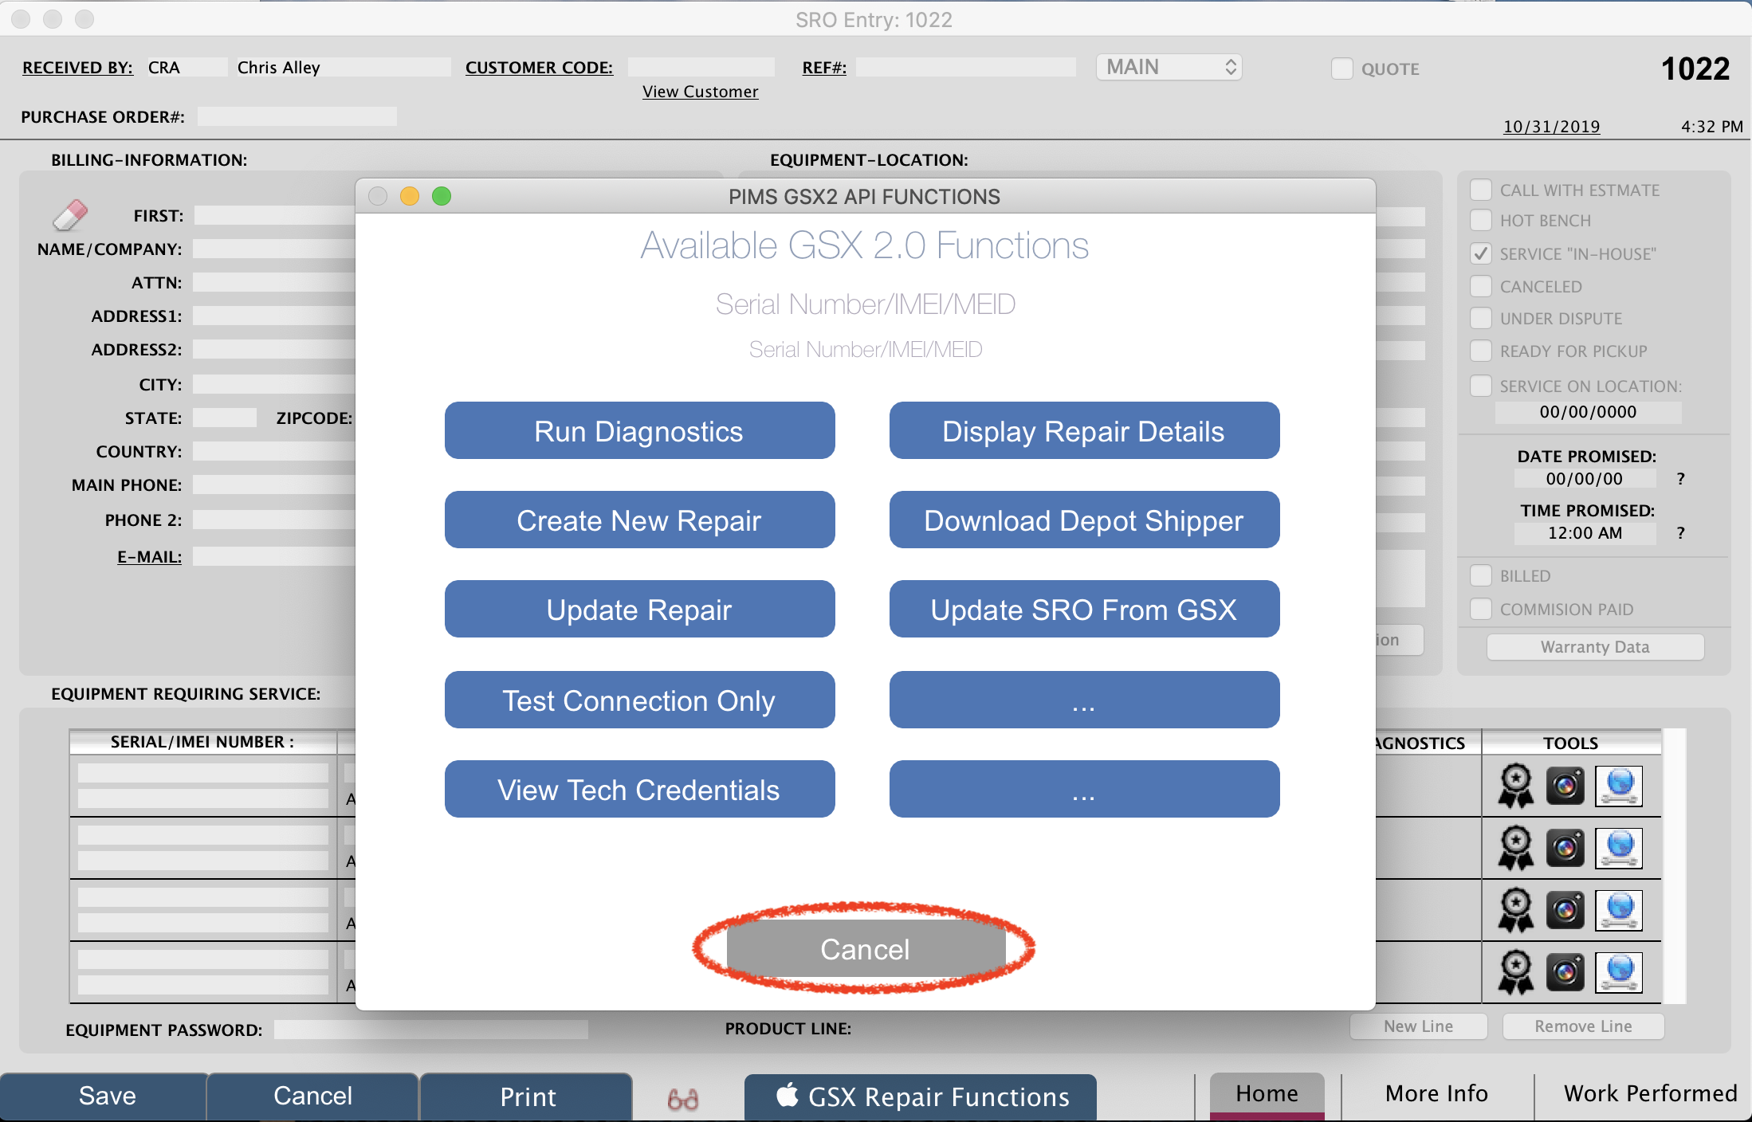Screen dimensions: 1752x1122
Task: Open the View Customer link
Action: tap(700, 92)
